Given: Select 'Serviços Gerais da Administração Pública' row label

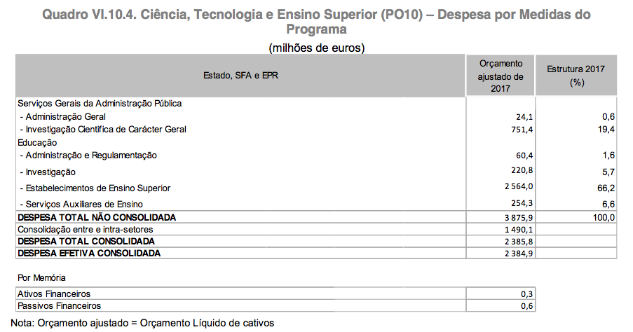Looking at the screenshot, I should pyautogui.click(x=100, y=103).
